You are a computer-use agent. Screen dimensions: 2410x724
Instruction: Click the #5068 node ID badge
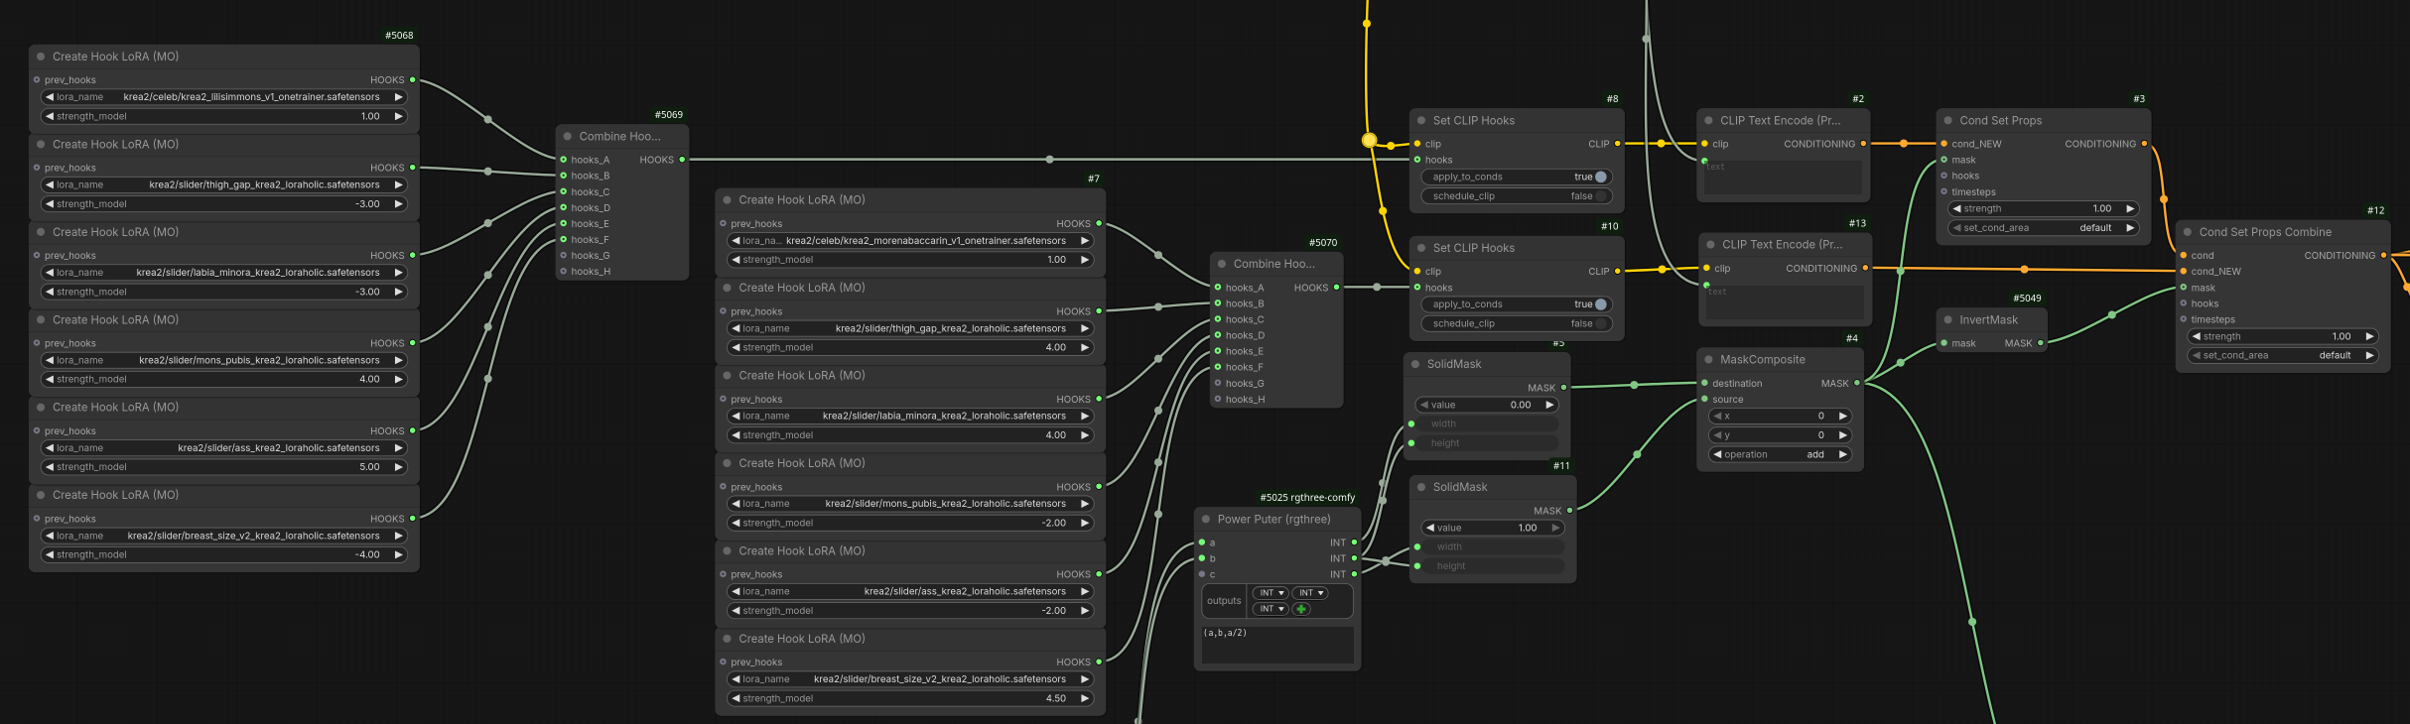(399, 36)
